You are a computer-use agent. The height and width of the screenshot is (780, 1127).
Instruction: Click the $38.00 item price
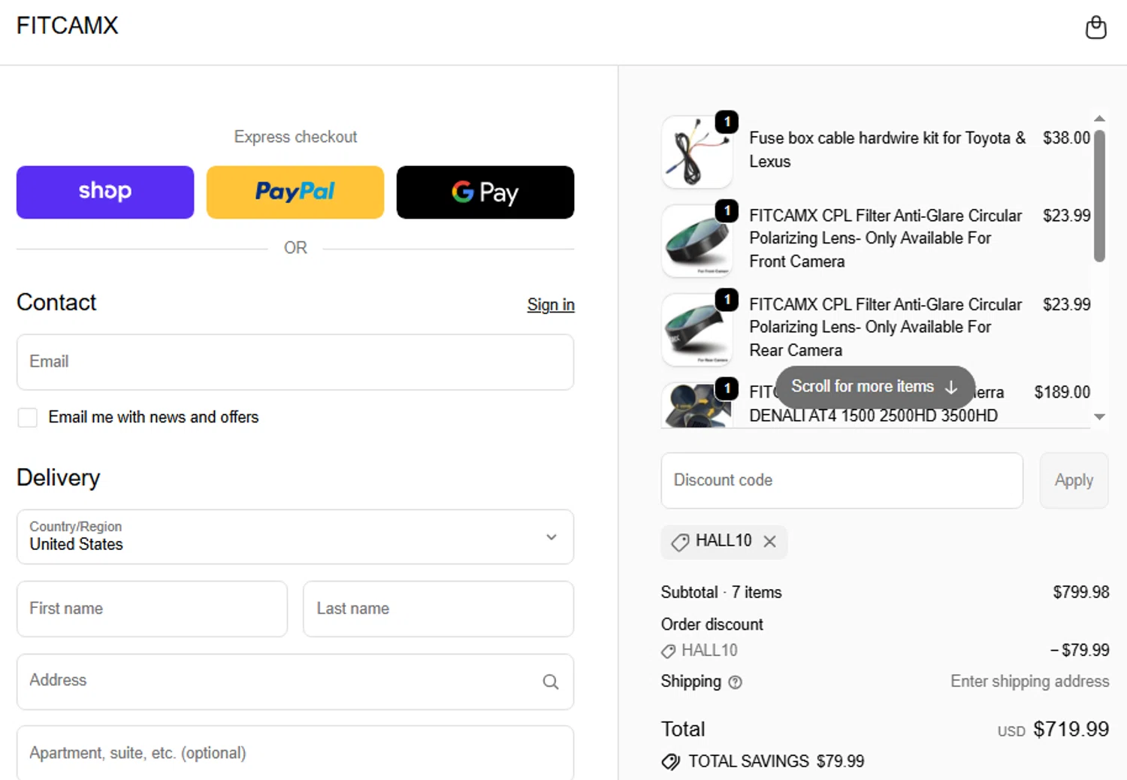[1066, 138]
